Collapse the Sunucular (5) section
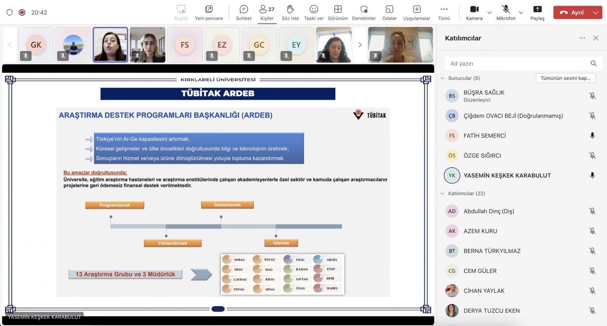The width and height of the screenshot is (607, 326). click(x=443, y=78)
